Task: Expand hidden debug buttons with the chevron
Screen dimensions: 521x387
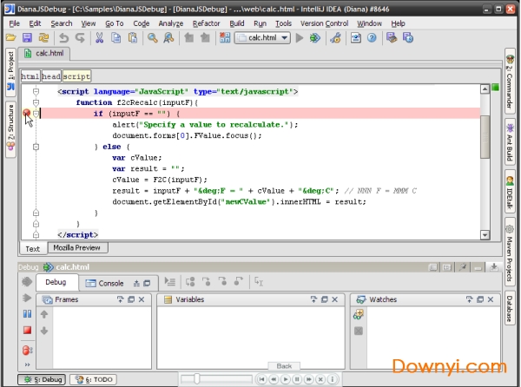Action: pos(27,364)
